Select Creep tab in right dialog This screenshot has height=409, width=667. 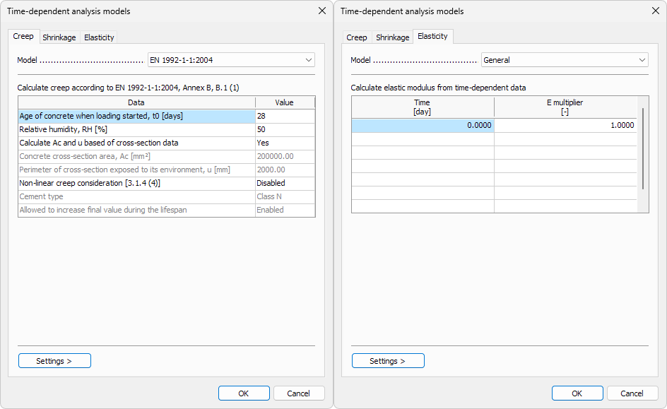click(x=356, y=37)
